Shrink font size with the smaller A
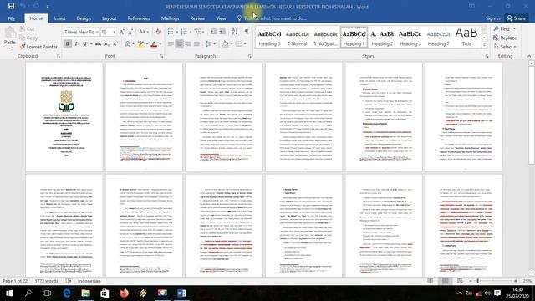Viewport: 535px width, 301px height. point(130,32)
